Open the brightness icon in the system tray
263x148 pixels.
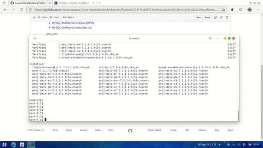pyautogui.click(x=228, y=144)
